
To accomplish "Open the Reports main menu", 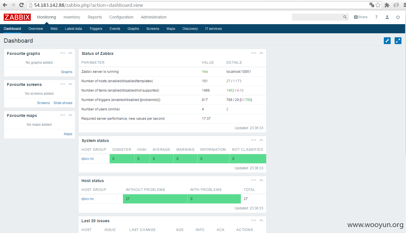I will [95, 17].
